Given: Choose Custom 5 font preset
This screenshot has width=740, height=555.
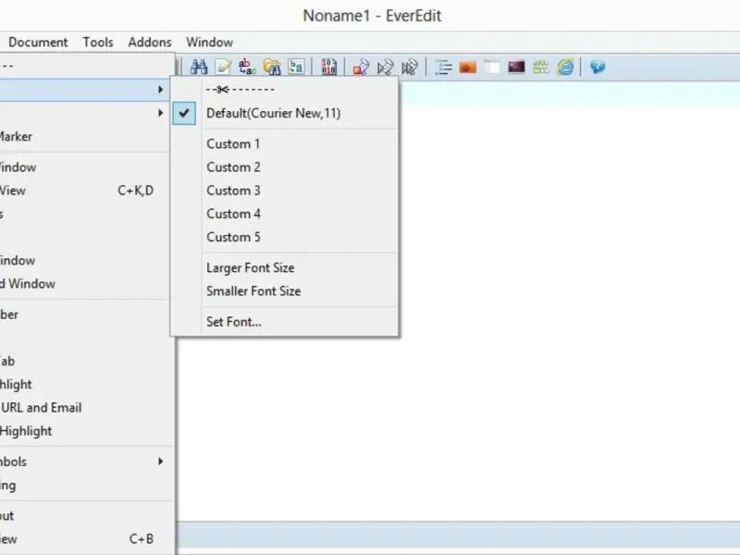Looking at the screenshot, I should click(x=285, y=237).
